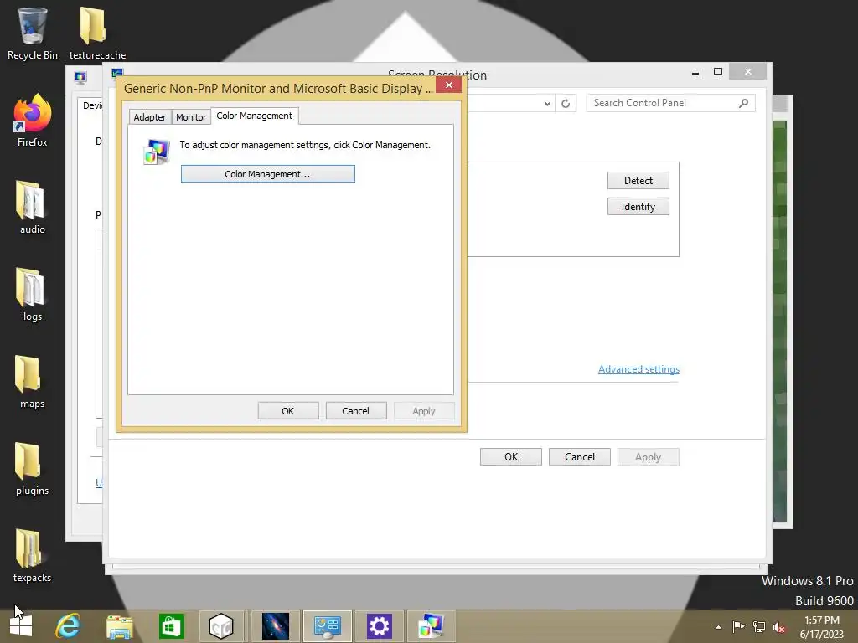Select the Color Management tab
This screenshot has height=643, width=858.
[255, 116]
